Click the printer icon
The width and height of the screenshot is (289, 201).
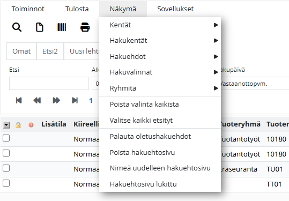pos(85,27)
